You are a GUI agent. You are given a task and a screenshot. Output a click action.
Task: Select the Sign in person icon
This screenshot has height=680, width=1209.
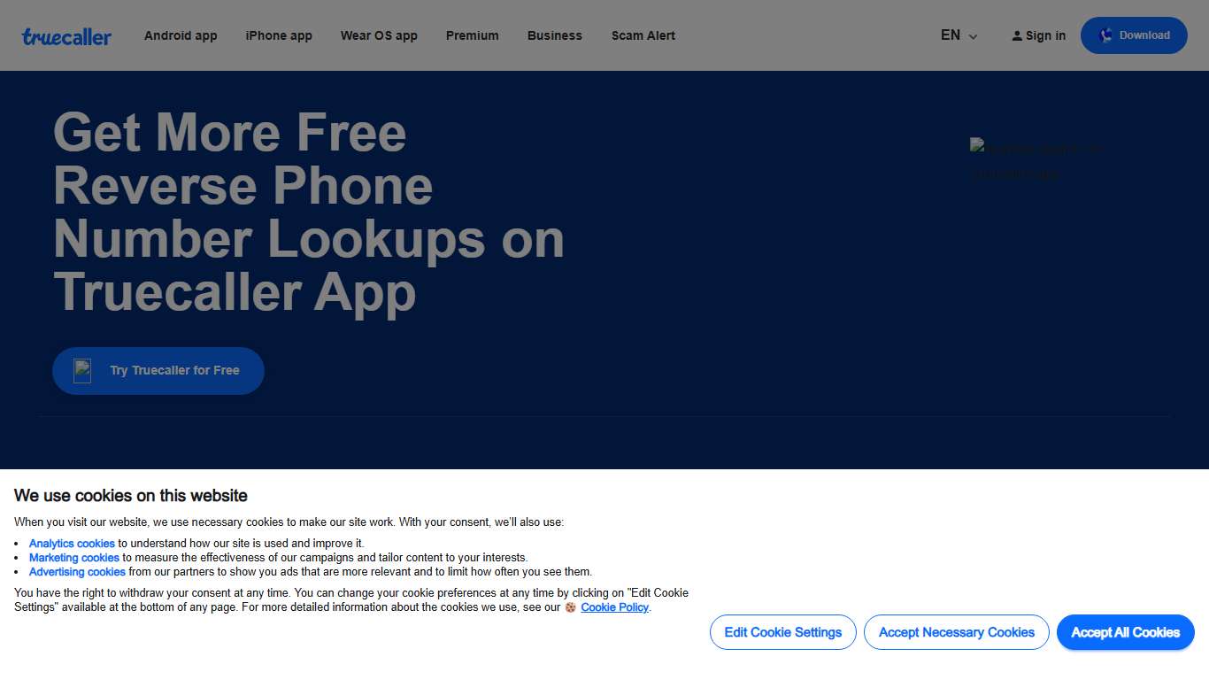point(1015,35)
